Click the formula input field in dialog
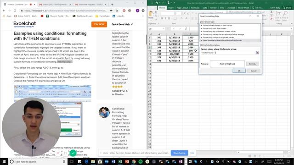294x165 pixels. tap(228, 53)
